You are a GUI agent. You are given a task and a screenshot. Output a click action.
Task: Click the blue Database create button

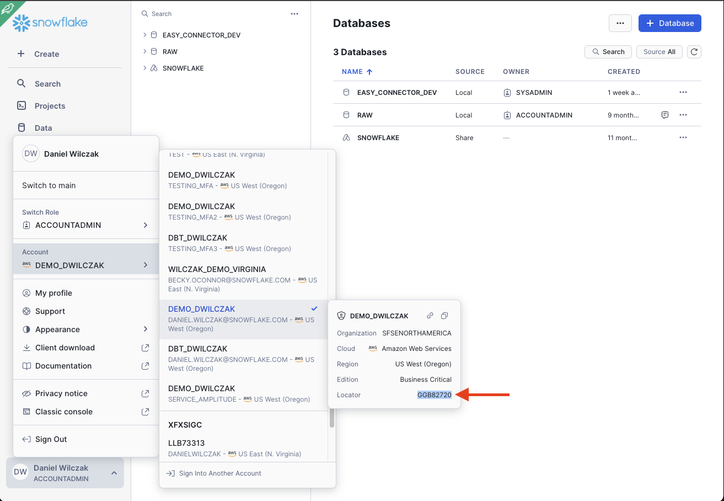pos(669,23)
